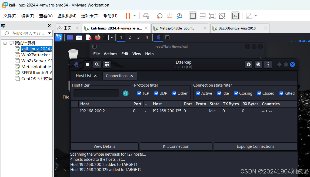Switch to terminal task in Kali panel

click(x=167, y=37)
